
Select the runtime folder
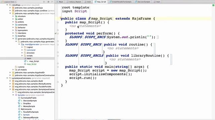(21, 67)
